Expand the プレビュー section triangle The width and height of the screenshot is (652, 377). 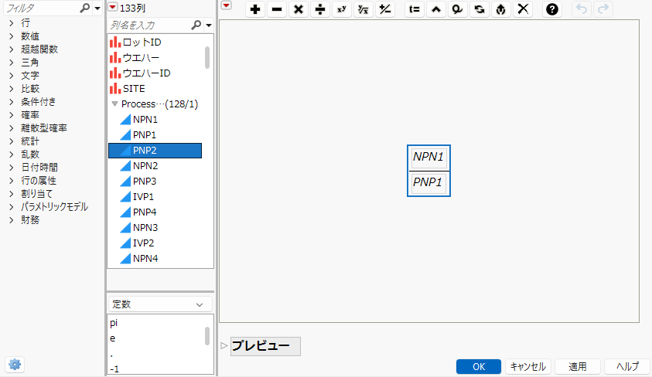[x=224, y=345]
